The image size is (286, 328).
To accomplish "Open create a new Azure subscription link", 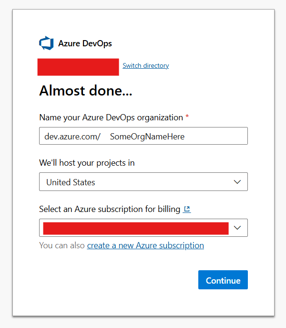I will click(x=145, y=245).
